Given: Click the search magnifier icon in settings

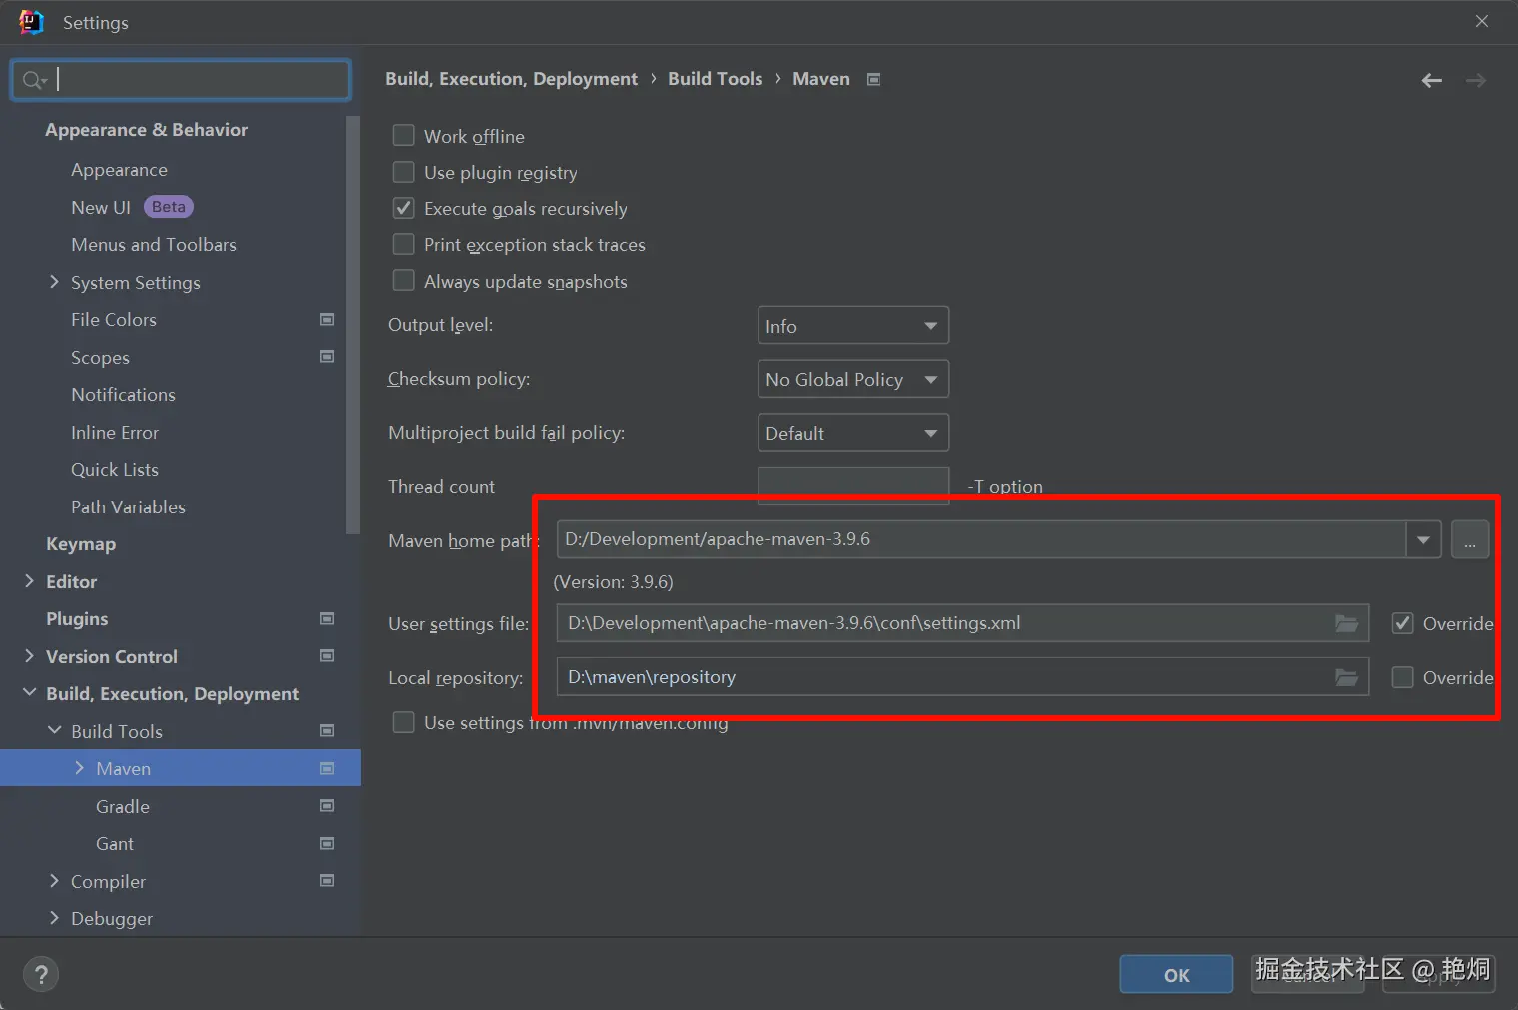Looking at the screenshot, I should pos(33,80).
